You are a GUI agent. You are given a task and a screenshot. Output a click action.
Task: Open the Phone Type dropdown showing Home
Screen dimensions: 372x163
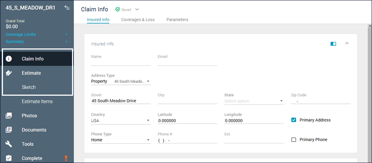pos(121,140)
